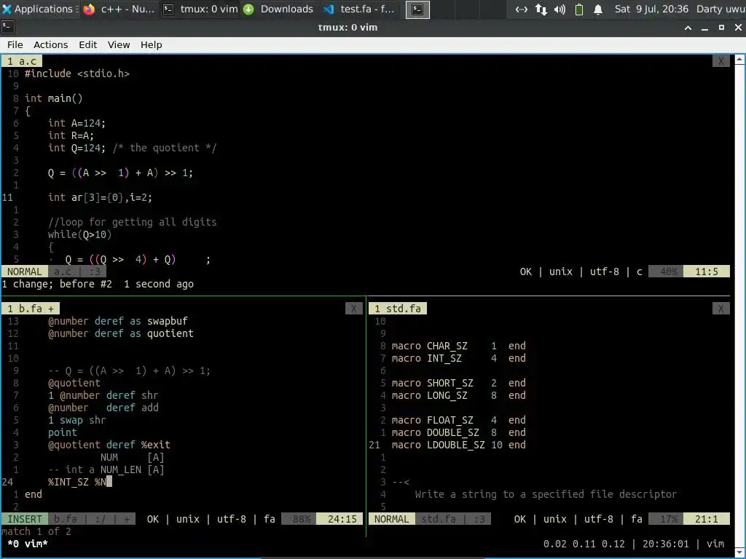
Task: Check the battery status tray icon
Action: [579, 9]
